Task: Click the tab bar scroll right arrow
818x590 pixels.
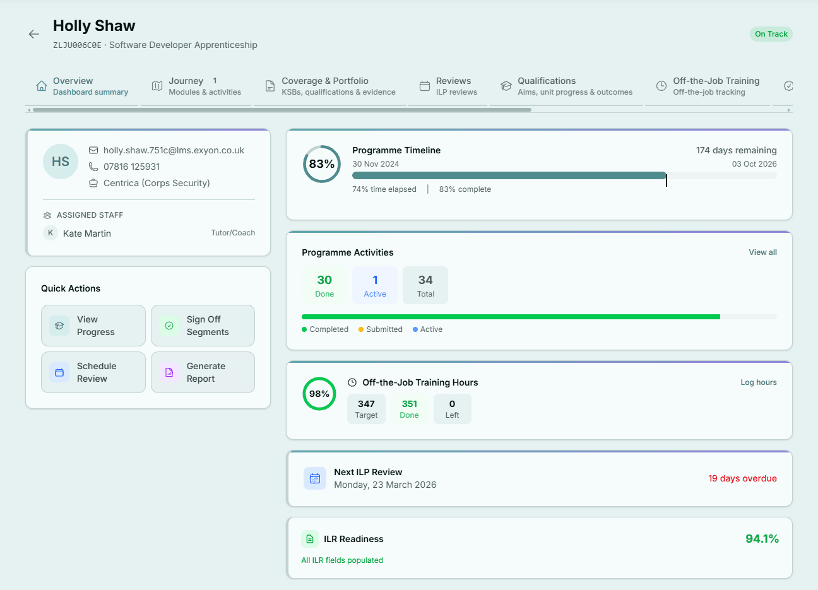Action: pyautogui.click(x=788, y=110)
